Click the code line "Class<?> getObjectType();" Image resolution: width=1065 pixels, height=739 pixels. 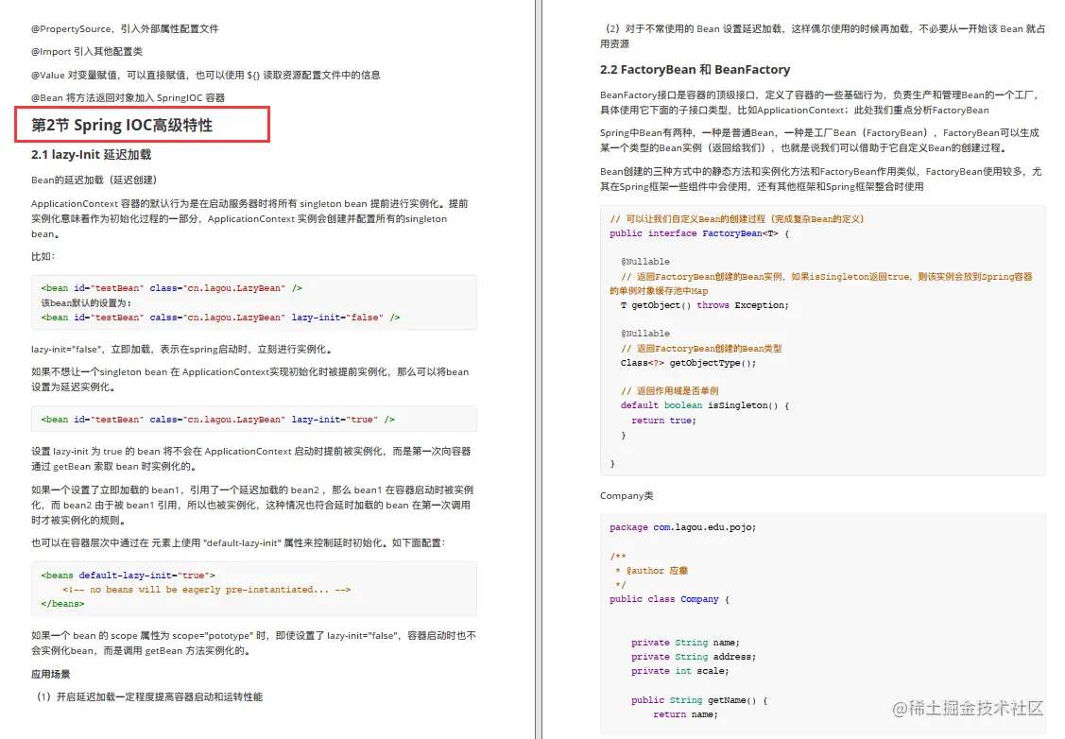coord(688,364)
